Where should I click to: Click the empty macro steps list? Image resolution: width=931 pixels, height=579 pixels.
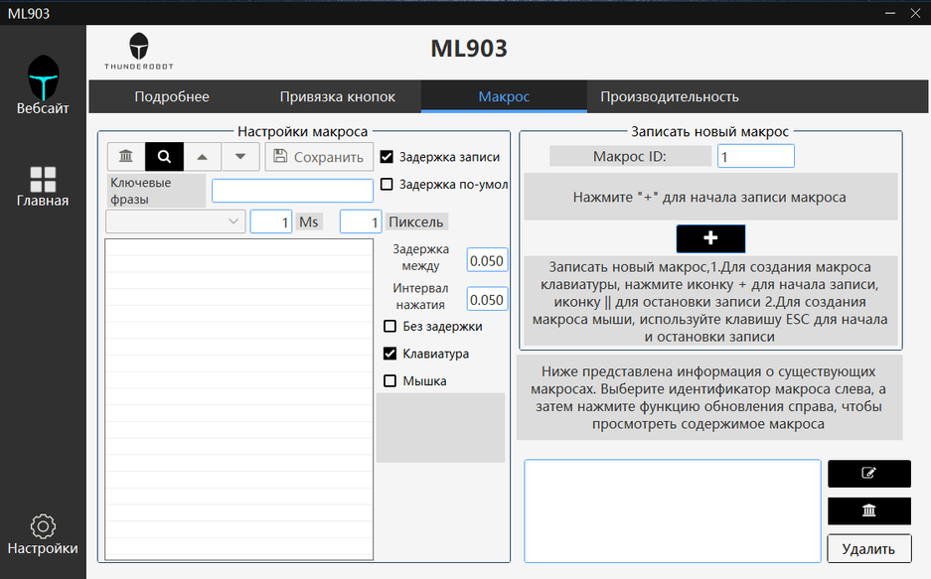click(x=239, y=399)
